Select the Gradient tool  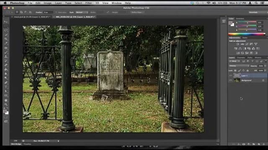pyautogui.click(x=6, y=70)
